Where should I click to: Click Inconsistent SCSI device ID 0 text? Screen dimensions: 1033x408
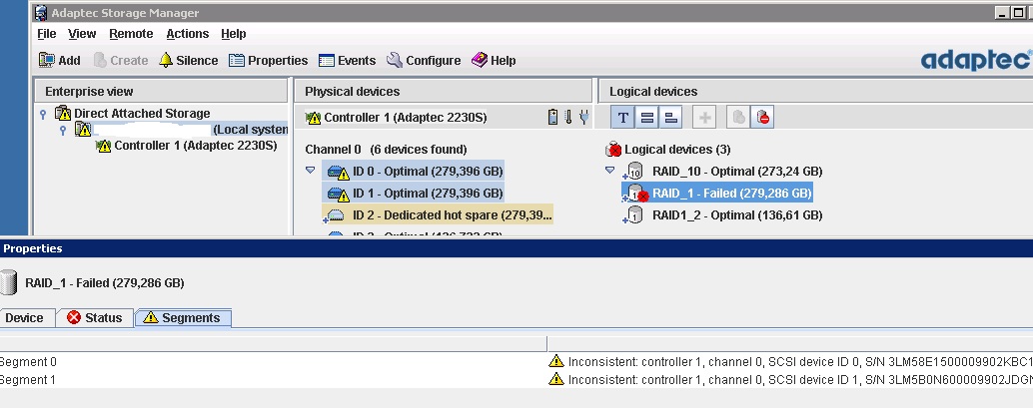click(x=800, y=361)
